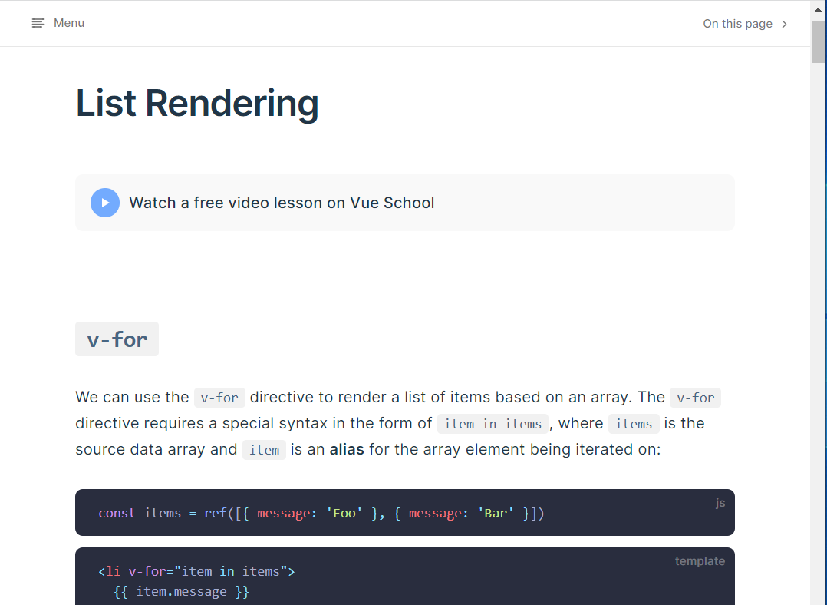827x605 pixels.
Task: Open the Menu hamburger icon
Action: pyautogui.click(x=38, y=23)
